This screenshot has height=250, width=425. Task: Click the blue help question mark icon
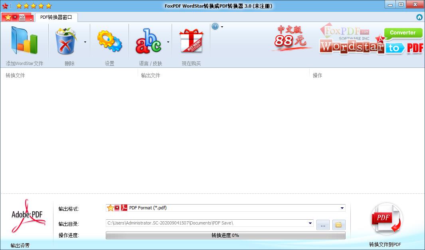point(215,27)
